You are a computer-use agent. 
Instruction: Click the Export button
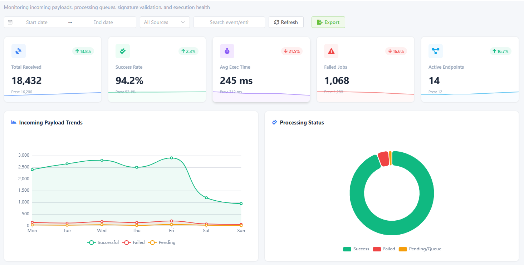coord(328,22)
